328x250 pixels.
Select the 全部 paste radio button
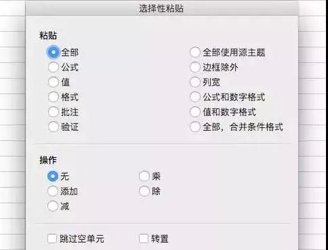pos(54,52)
